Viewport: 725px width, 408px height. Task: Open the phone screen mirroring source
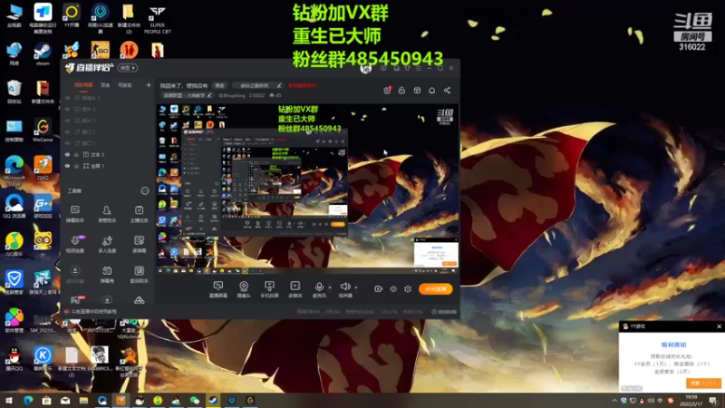tap(269, 286)
